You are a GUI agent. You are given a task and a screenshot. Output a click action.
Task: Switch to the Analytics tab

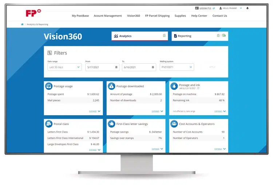pyautogui.click(x=140, y=36)
